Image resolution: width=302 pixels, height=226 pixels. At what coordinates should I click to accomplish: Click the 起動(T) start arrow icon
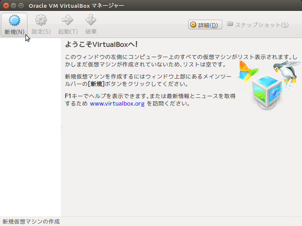click(68, 24)
